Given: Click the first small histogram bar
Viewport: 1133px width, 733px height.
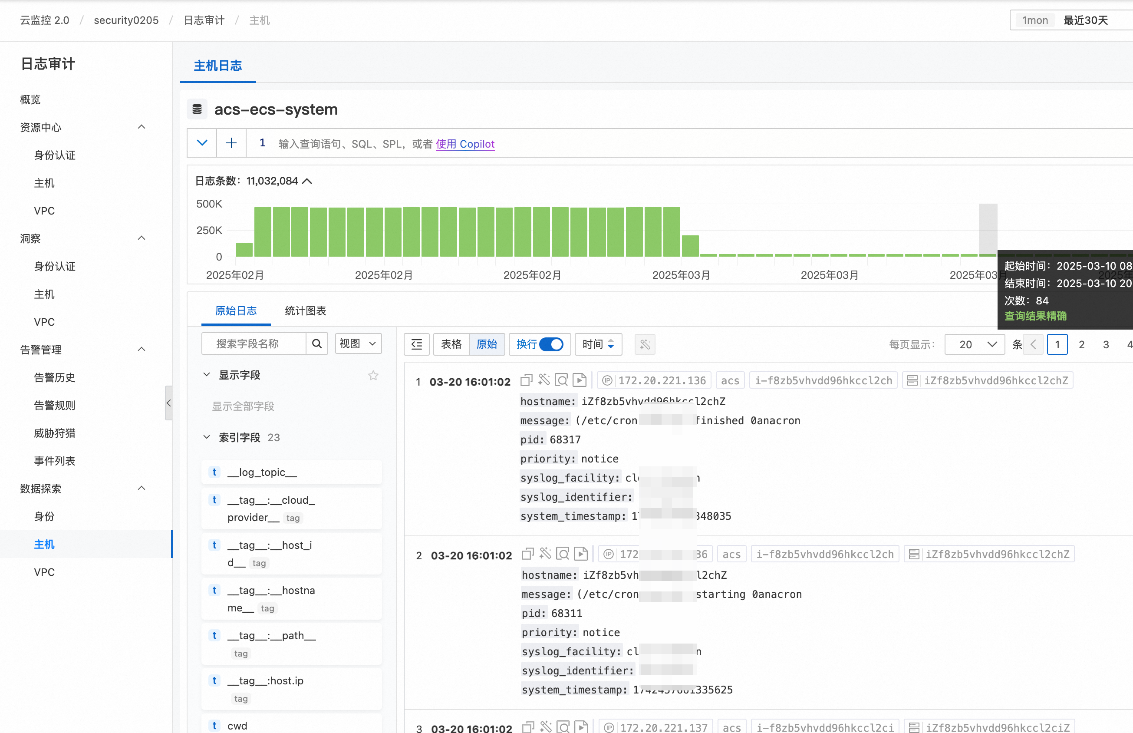Looking at the screenshot, I should (244, 249).
